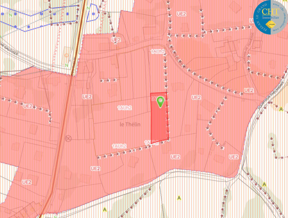Click the yellow A label below highlighted parcel
The width and height of the screenshot is (288, 218).
coord(179,198)
